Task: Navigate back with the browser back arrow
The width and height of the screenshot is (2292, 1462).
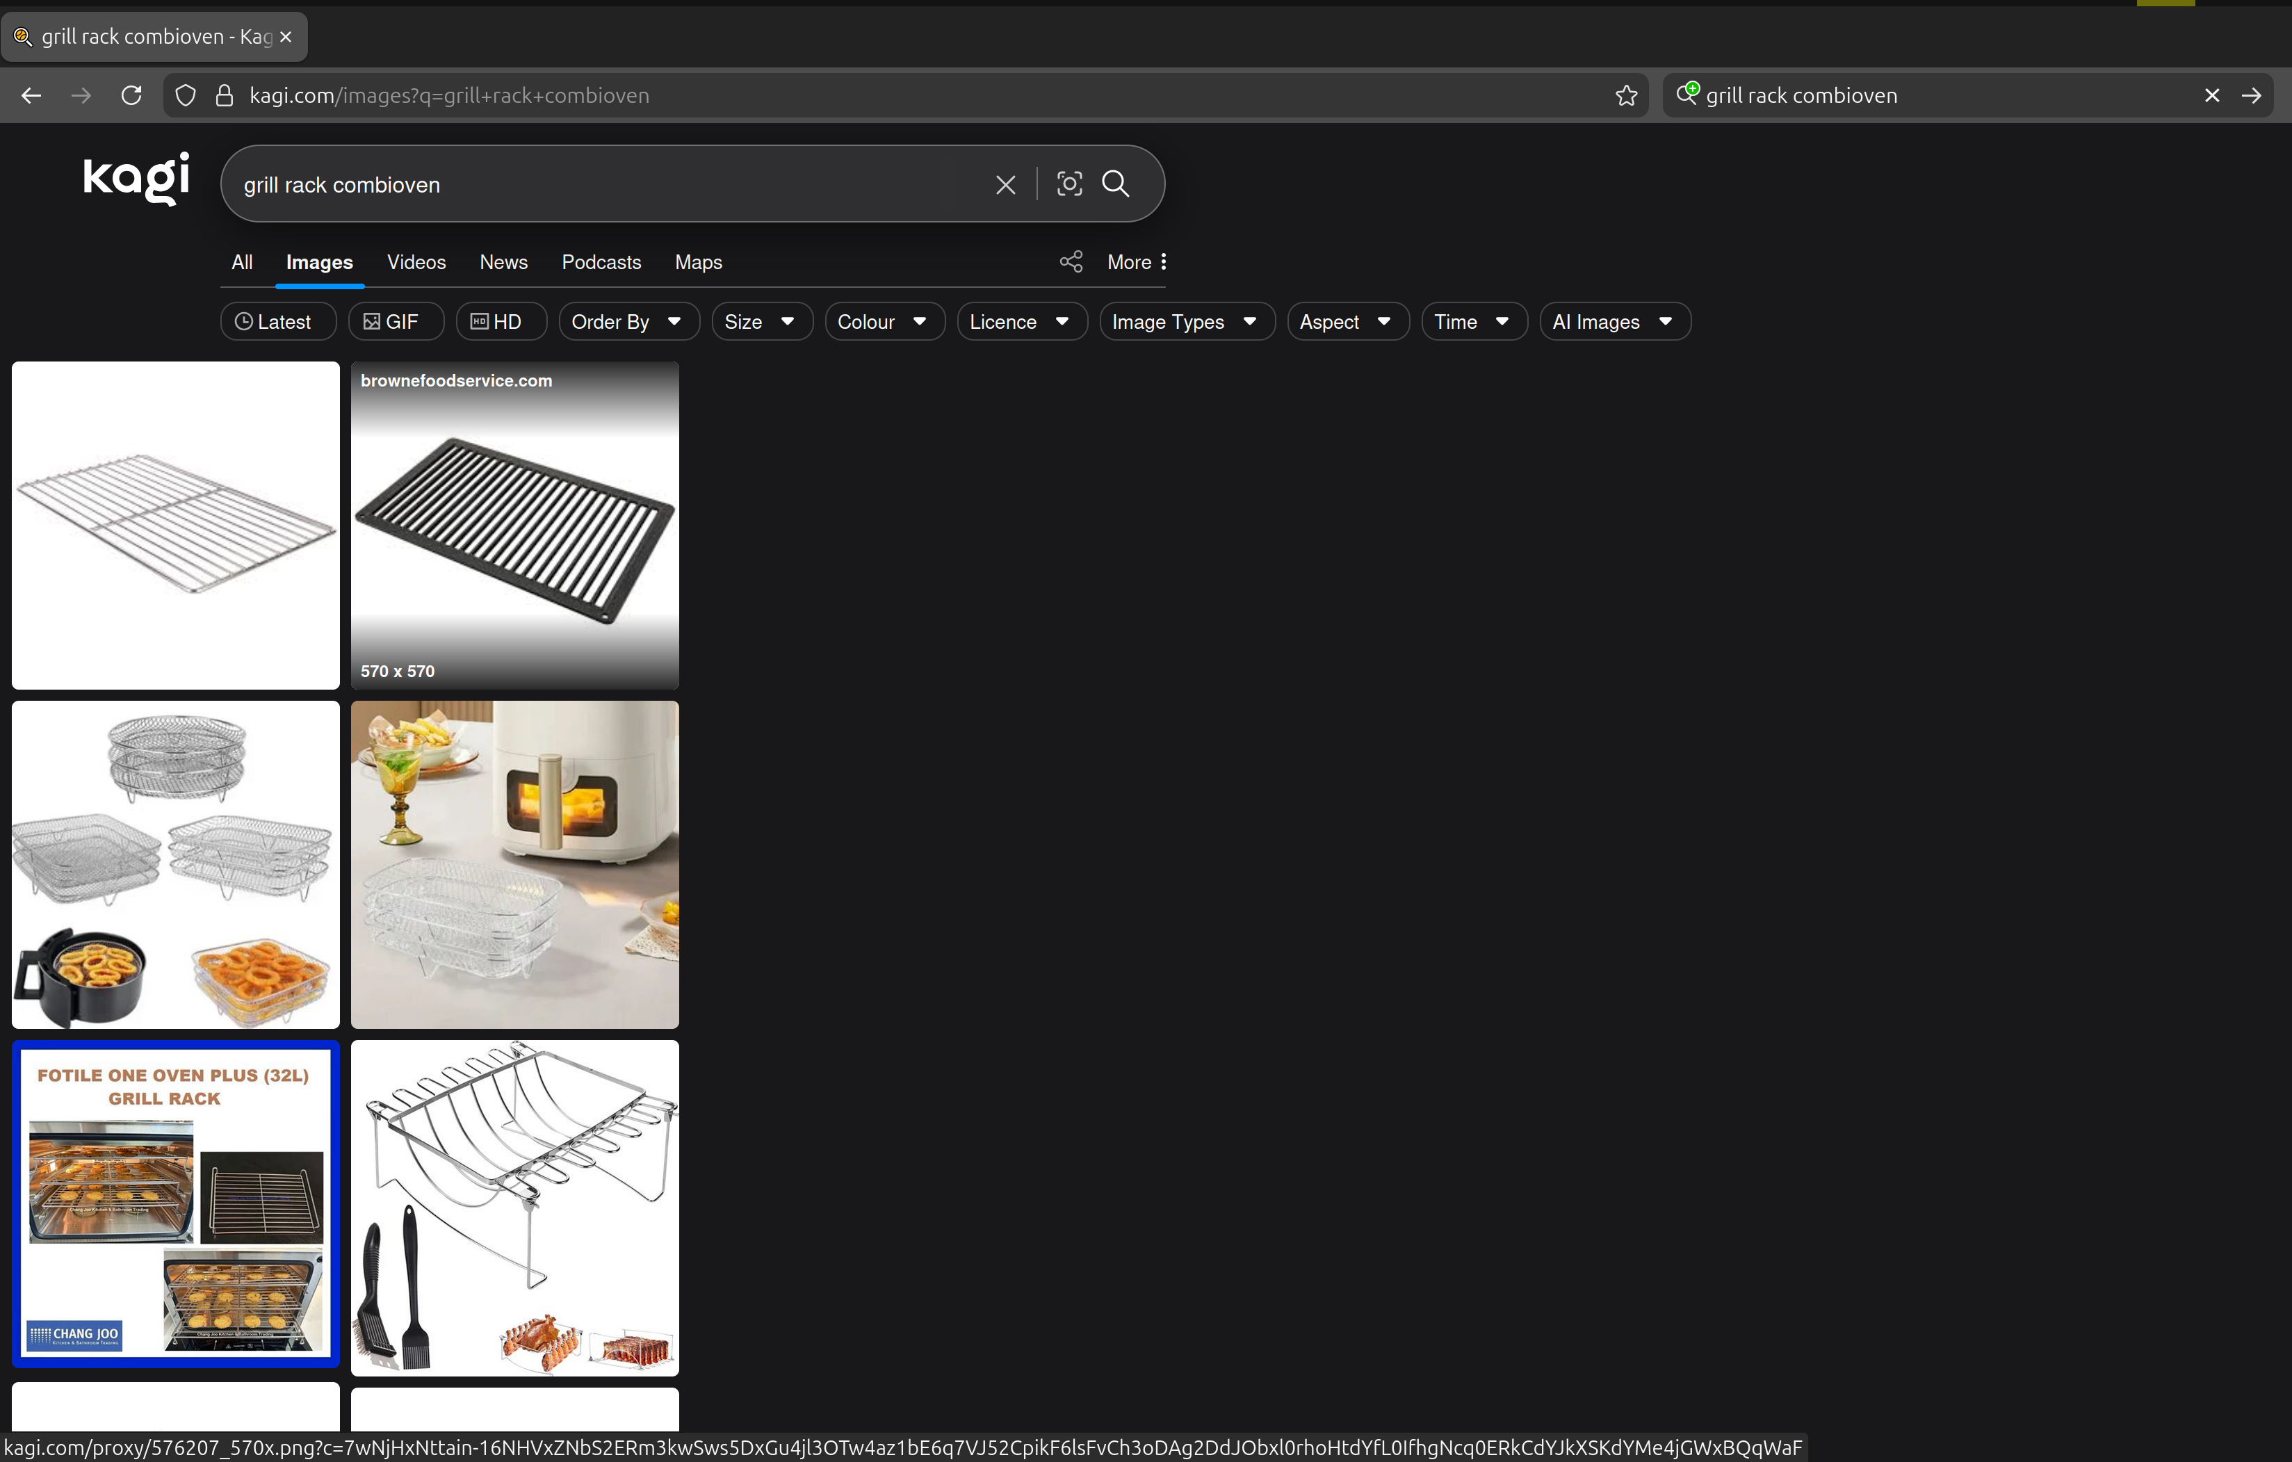Action: tap(31, 95)
